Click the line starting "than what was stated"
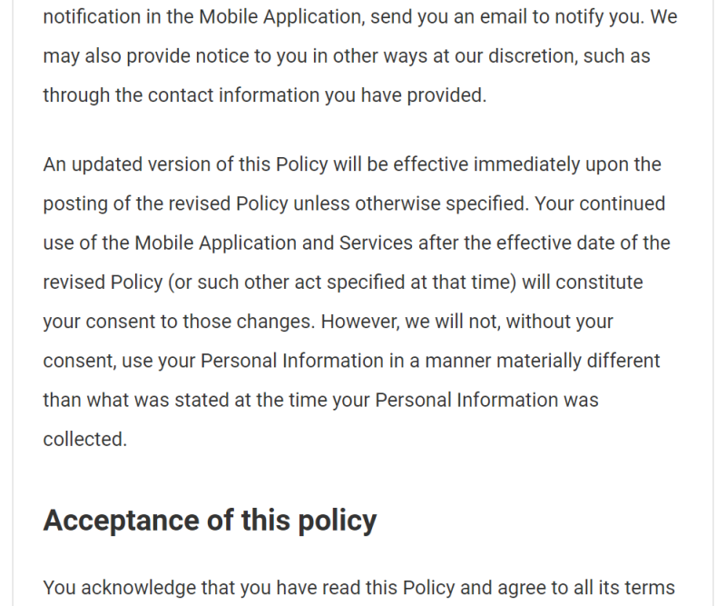This screenshot has height=606, width=726. coord(320,400)
